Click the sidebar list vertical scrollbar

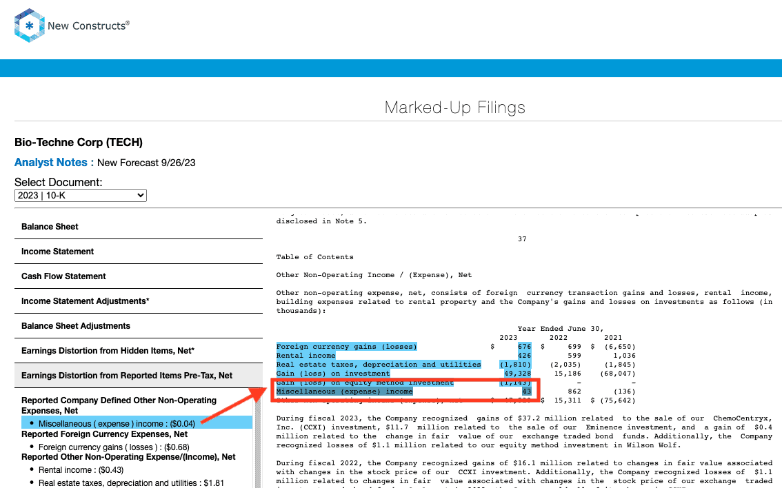coord(258,438)
